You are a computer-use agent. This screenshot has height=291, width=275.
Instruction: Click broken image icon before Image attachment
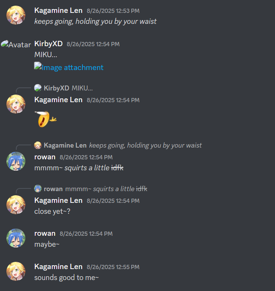(x=38, y=66)
